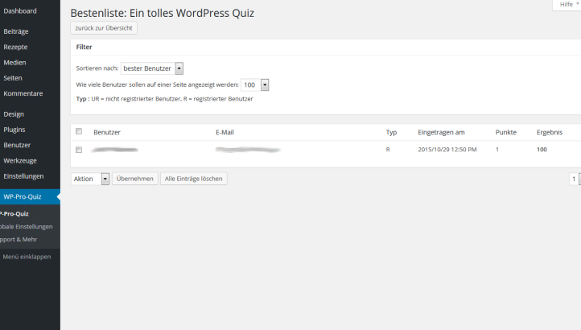This screenshot has height=330, width=581.
Task: Collapse the menu via Menü einklappen
Action: pyautogui.click(x=27, y=257)
